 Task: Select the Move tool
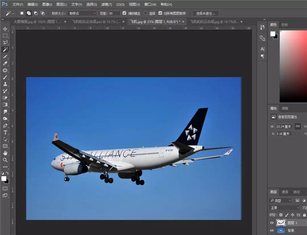coord(5,29)
